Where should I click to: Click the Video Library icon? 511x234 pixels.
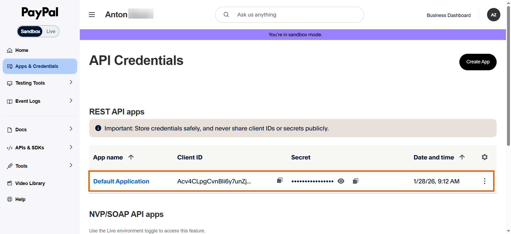[x=10, y=183]
